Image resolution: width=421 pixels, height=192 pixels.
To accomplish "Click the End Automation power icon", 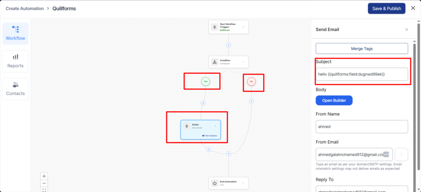I will tap(214, 183).
